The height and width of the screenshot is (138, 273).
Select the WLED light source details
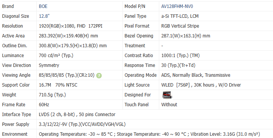click(201, 85)
